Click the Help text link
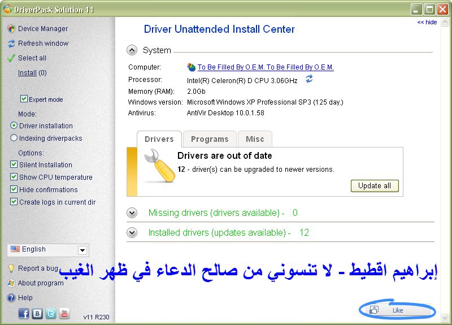 point(25,298)
